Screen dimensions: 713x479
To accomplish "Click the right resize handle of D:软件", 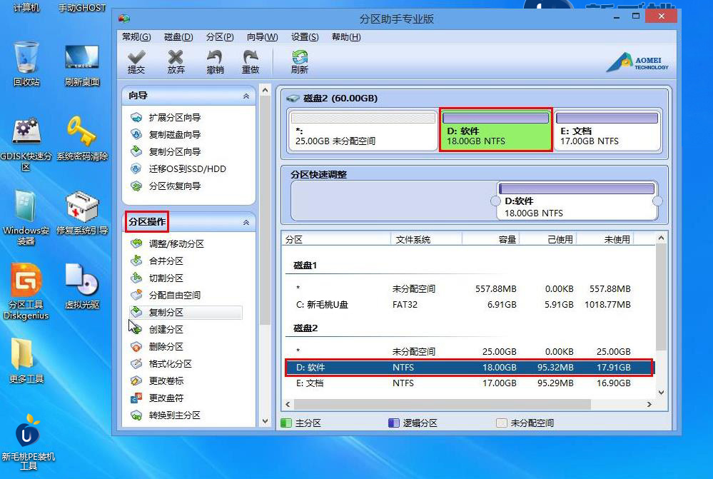I will (x=657, y=201).
